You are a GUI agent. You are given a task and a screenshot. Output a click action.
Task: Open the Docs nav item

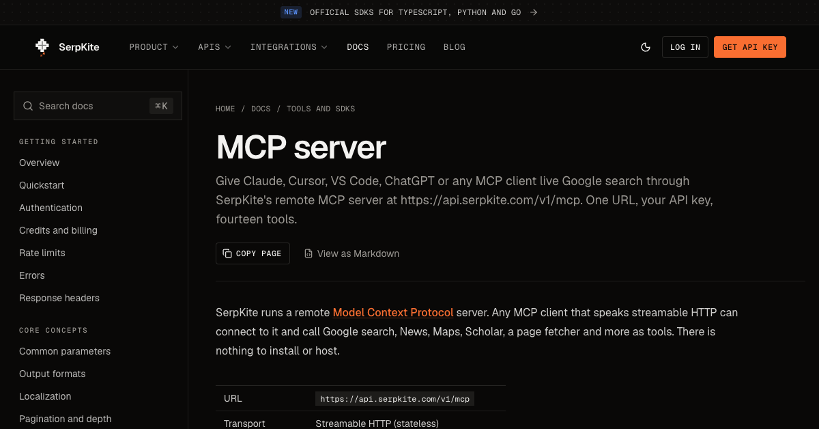[358, 47]
